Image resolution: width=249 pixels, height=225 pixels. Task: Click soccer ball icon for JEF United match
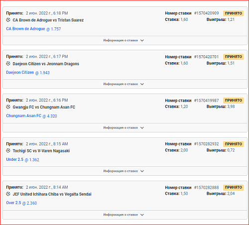(x=8, y=194)
